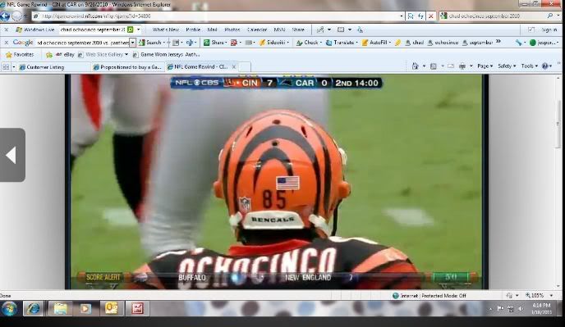Screen dimensions: 565x327
Task: Click the Print icon in command bar
Action: click(x=462, y=66)
